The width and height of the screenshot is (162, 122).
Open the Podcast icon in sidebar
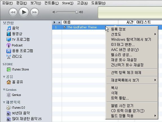point(9,45)
